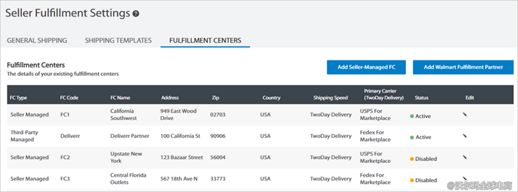Edit the FC1 California Southwest row pencil
The width and height of the screenshot is (518, 192).
pos(465,114)
